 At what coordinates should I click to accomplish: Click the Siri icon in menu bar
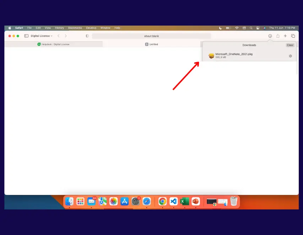264,28
